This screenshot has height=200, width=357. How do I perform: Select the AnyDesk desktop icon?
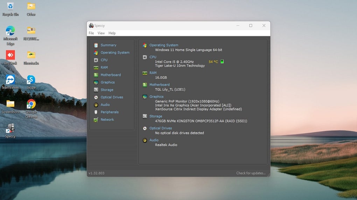(10, 57)
